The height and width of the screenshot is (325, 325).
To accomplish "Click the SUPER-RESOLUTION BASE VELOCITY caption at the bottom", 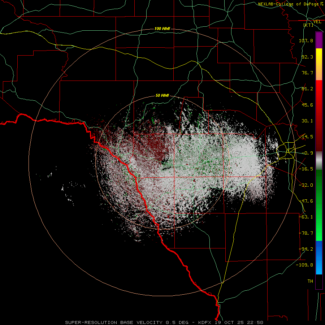I will pyautogui.click(x=164, y=322).
